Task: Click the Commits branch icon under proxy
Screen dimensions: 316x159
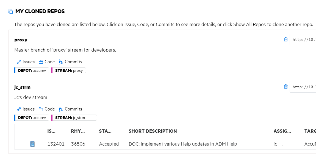Action: pos(61,62)
